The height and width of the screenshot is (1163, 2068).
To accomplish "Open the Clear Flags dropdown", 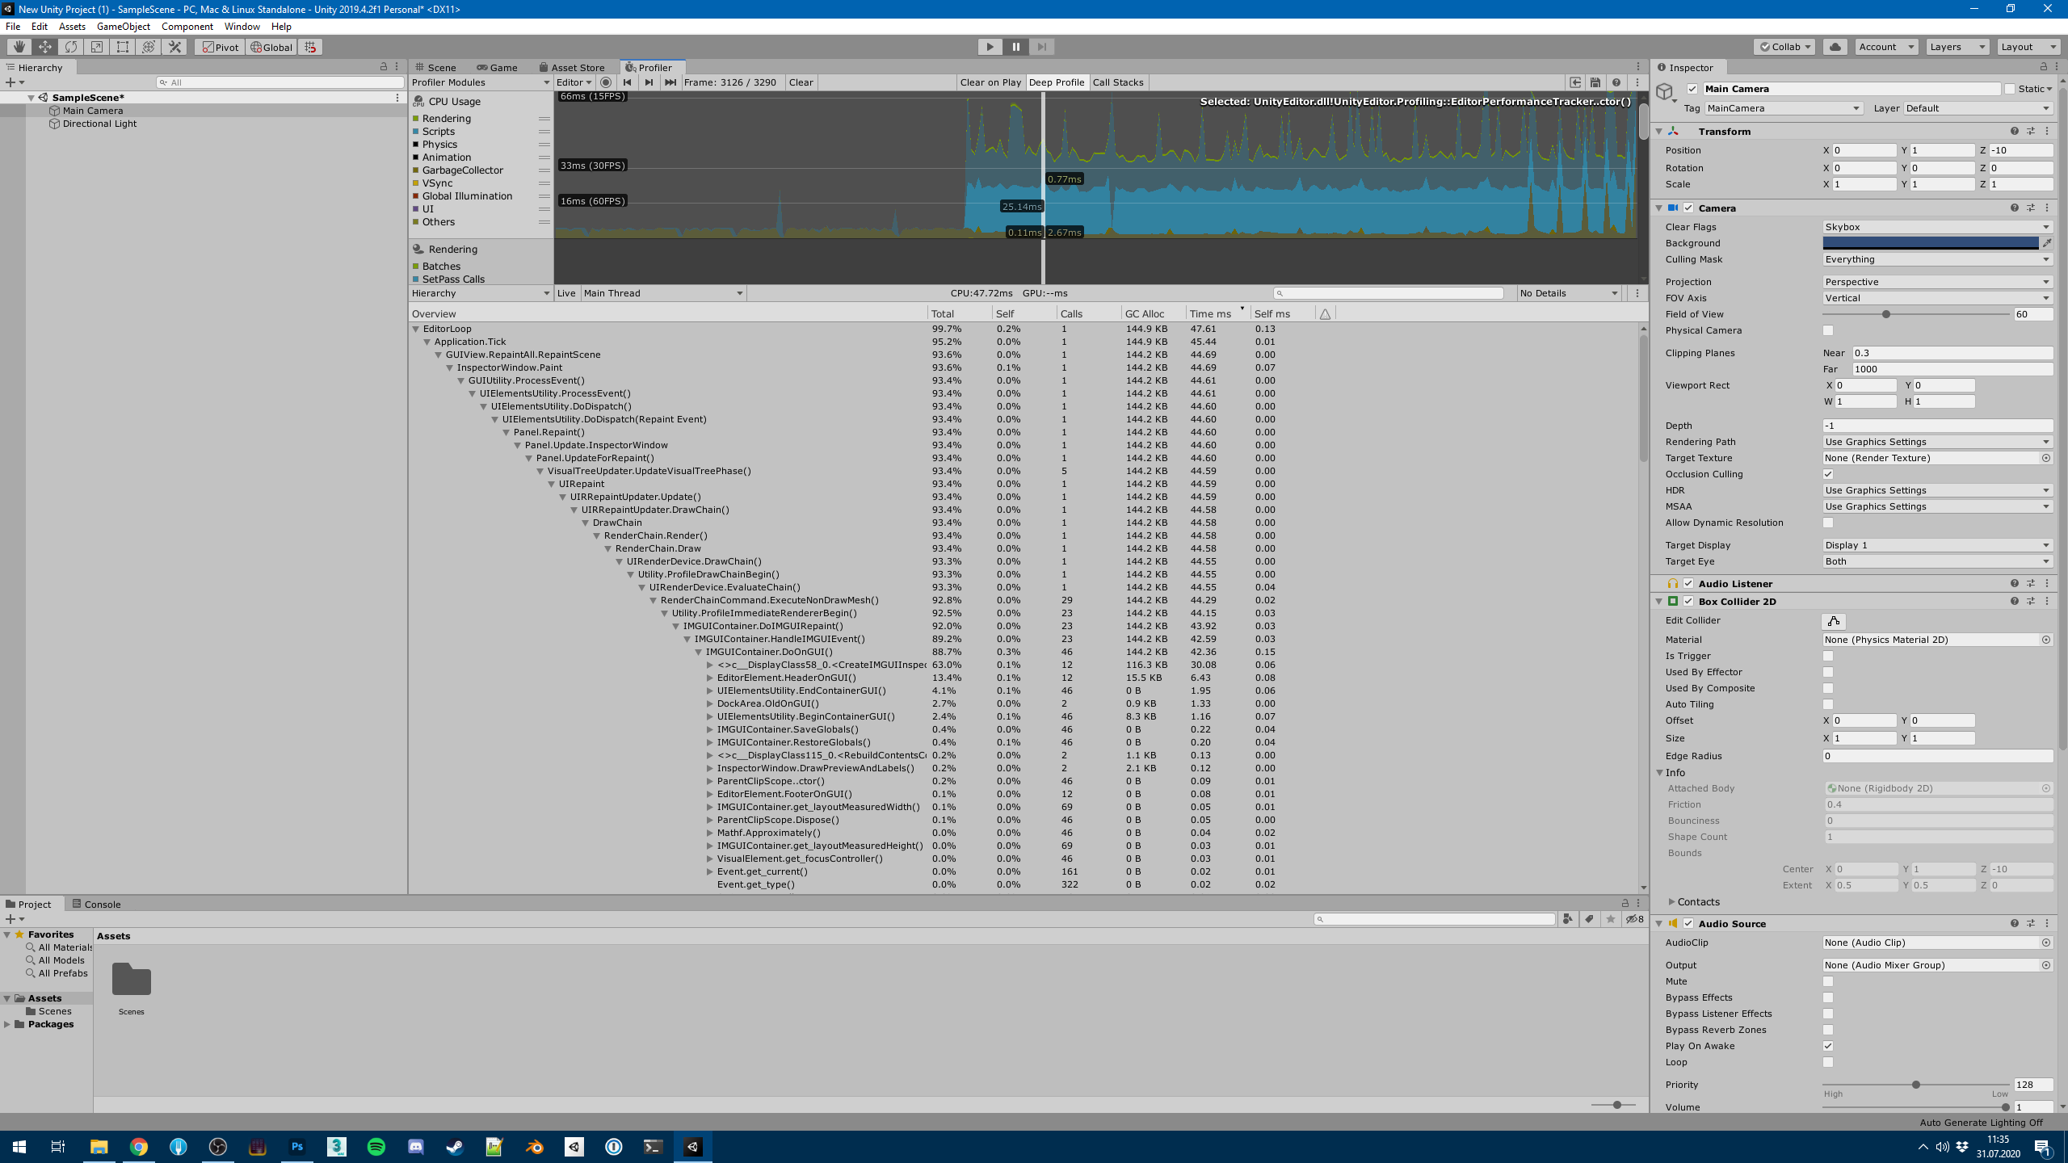I will coord(1936,227).
